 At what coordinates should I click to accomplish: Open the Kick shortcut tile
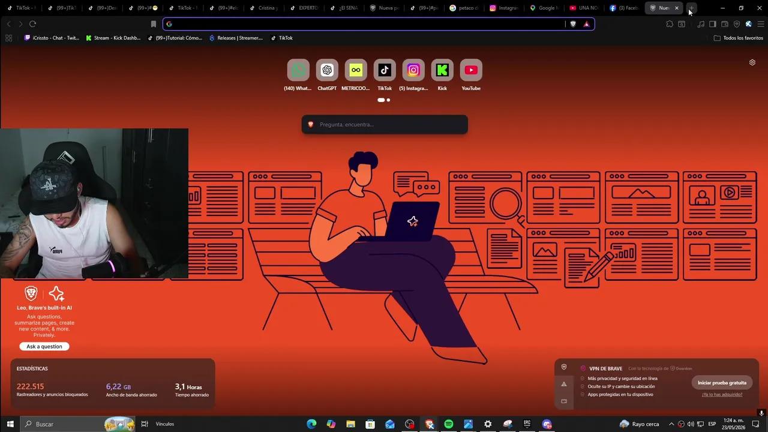coord(442,70)
